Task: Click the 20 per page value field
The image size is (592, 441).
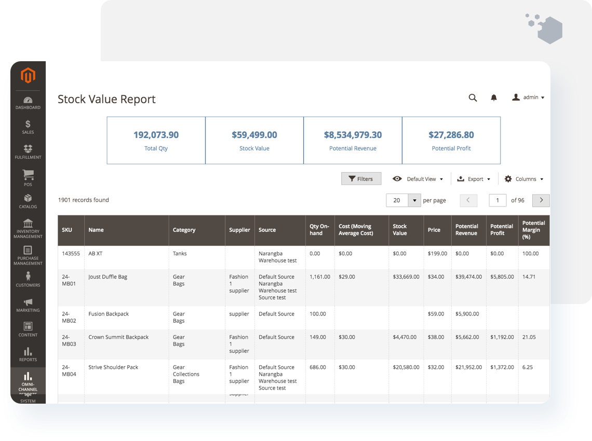Action: [x=397, y=200]
